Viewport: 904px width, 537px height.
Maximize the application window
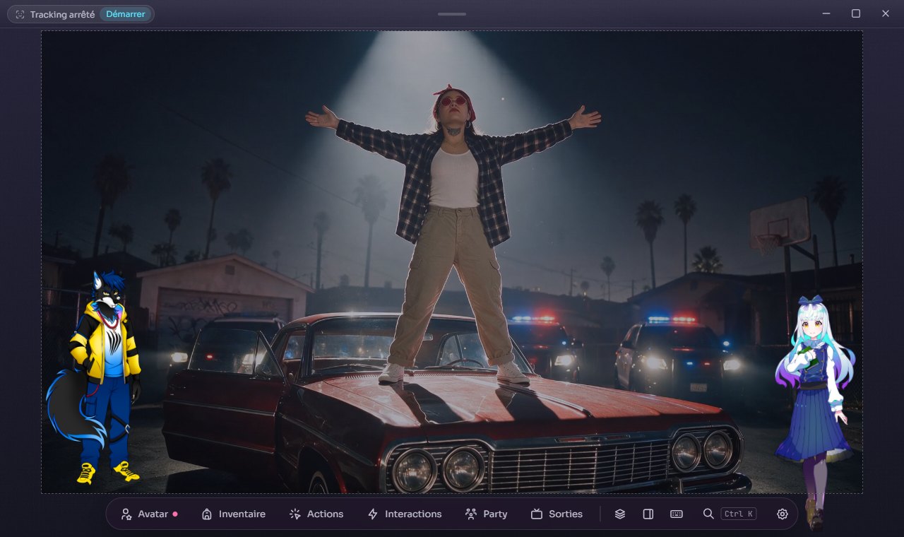(856, 13)
